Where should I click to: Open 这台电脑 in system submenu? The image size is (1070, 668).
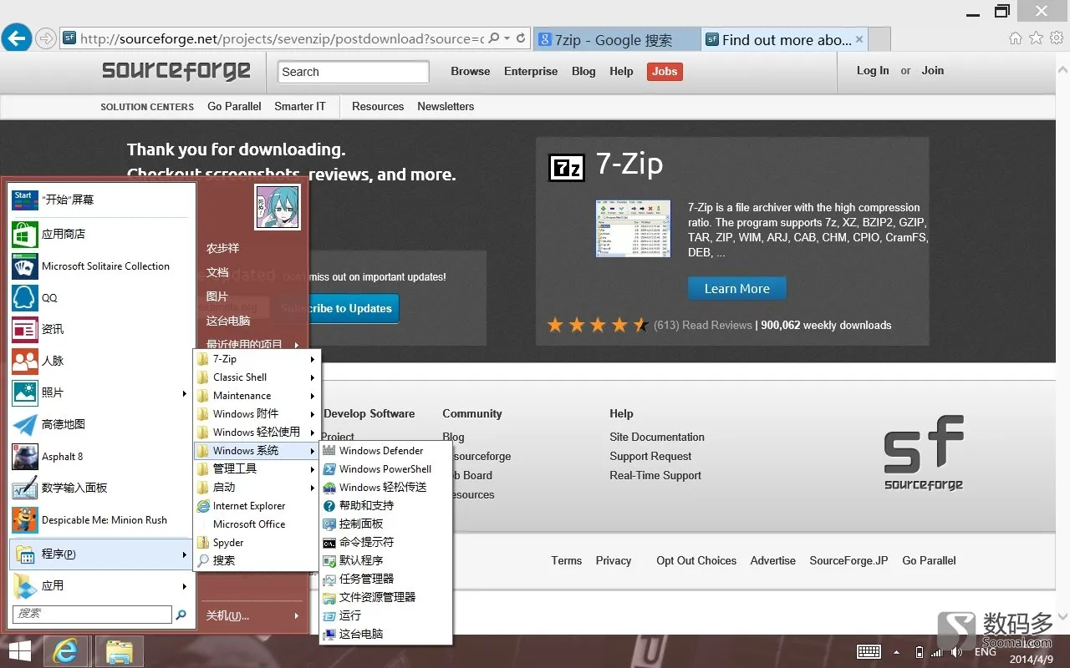[385, 635]
